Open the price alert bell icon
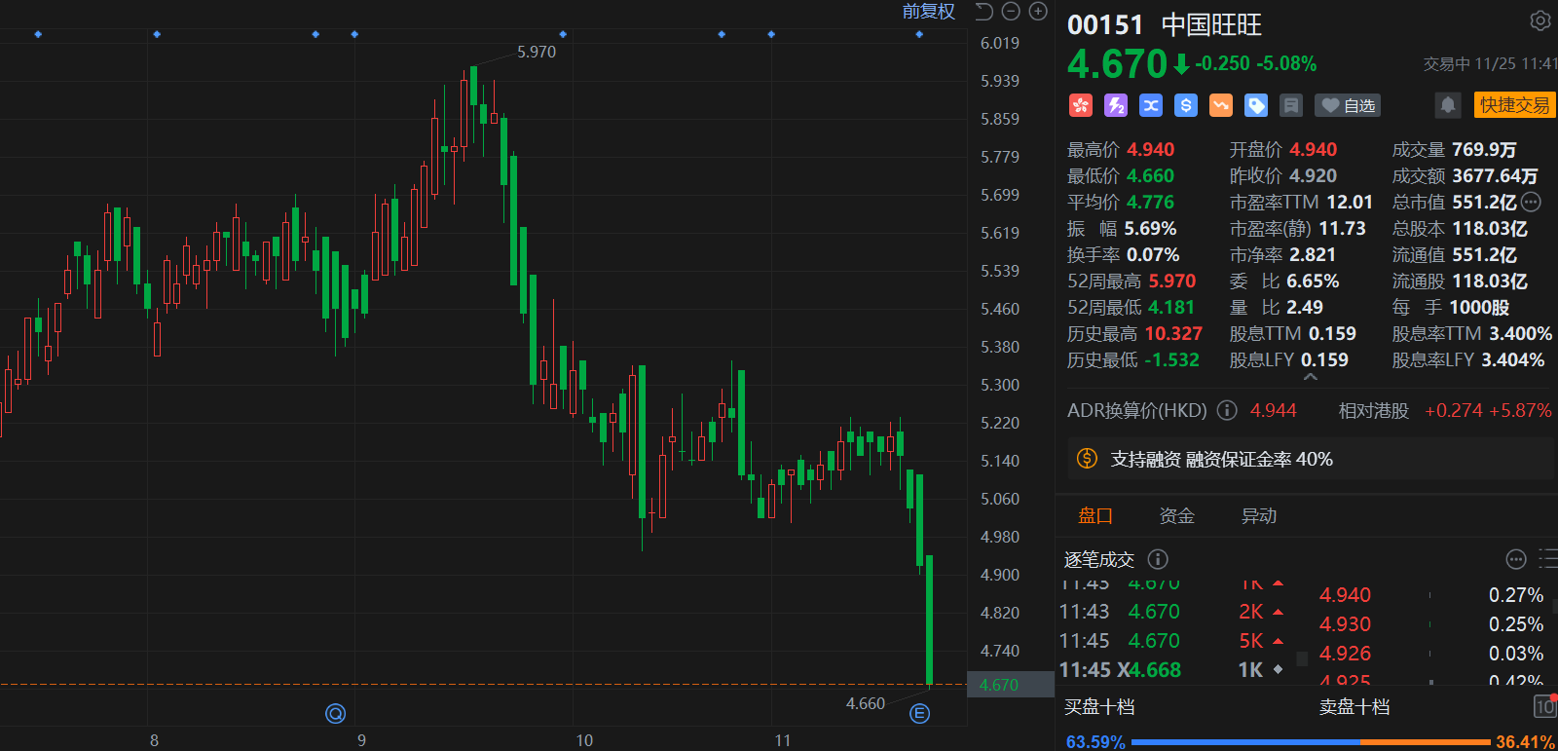The image size is (1558, 751). coord(1447,105)
